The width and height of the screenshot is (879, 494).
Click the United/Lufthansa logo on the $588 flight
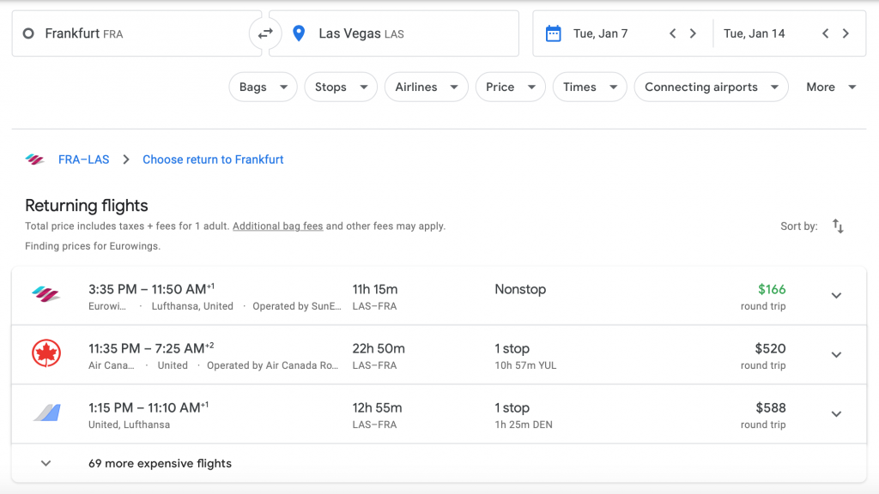(46, 413)
